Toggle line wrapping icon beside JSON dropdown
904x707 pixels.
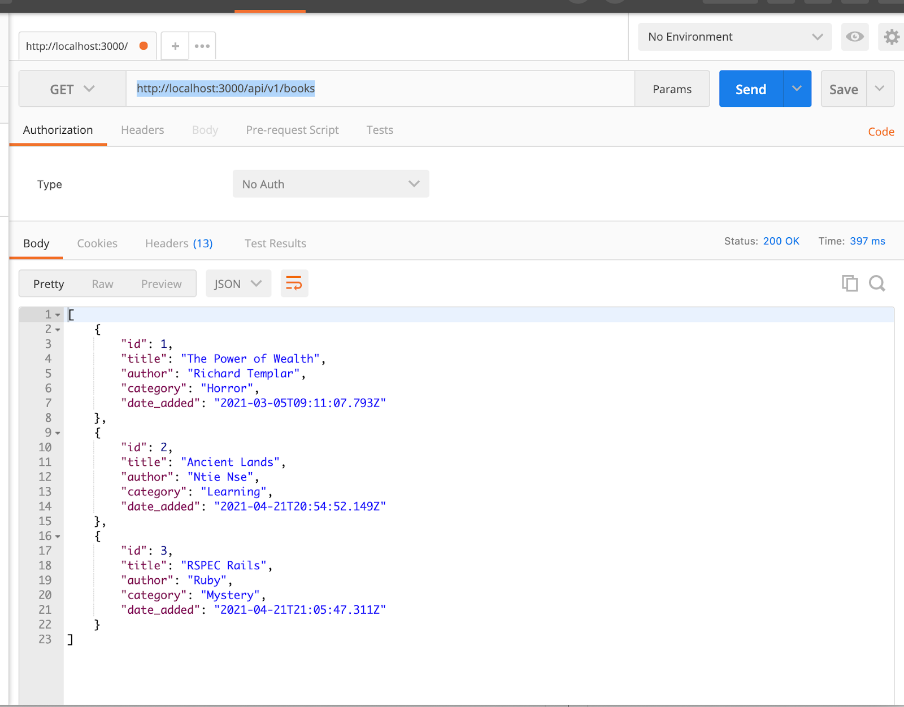pos(294,283)
